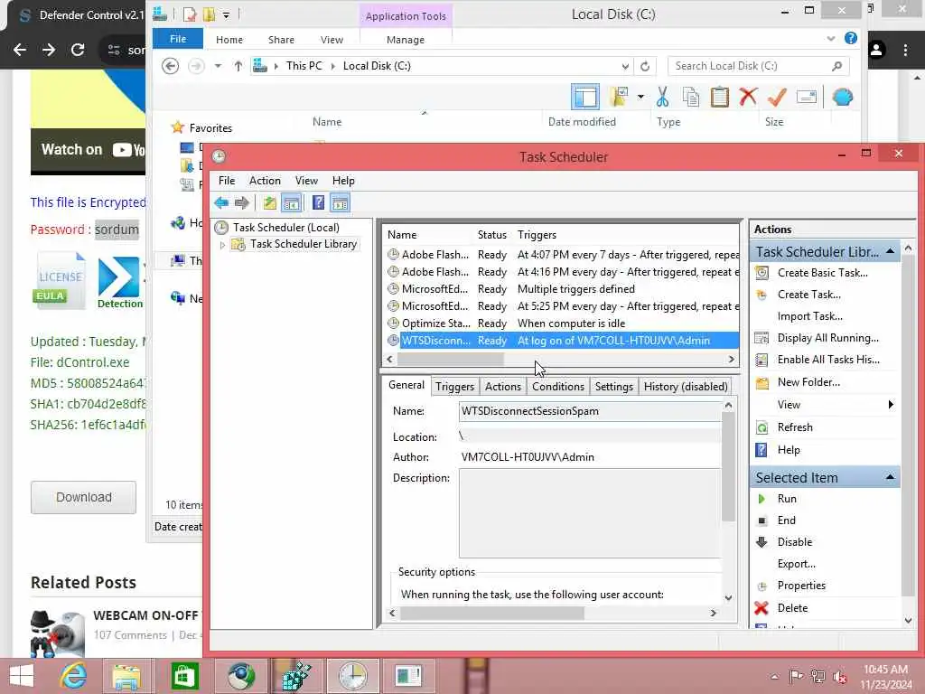
Task: Click the browser reload button
Action: pos(78,50)
